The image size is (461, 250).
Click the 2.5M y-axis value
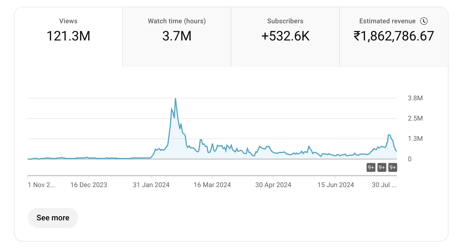[415, 118]
